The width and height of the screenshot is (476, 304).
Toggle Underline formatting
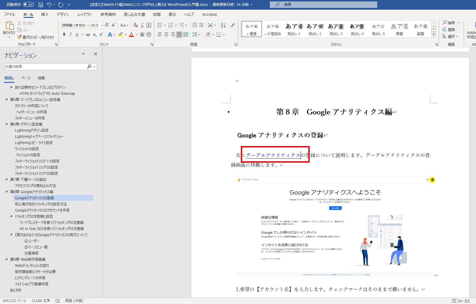click(77, 35)
